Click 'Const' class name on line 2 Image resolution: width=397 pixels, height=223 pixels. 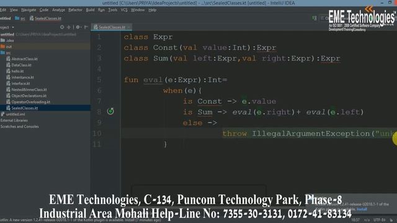[x=165, y=48]
